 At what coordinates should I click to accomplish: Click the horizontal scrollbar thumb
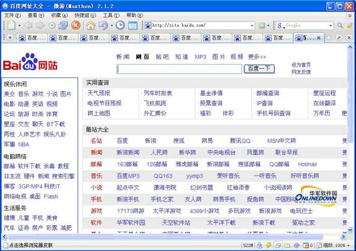(x=165, y=237)
